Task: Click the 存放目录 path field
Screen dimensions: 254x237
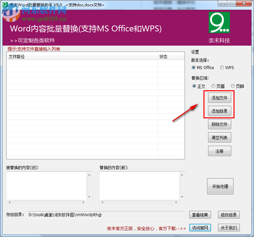Action: [106, 215]
